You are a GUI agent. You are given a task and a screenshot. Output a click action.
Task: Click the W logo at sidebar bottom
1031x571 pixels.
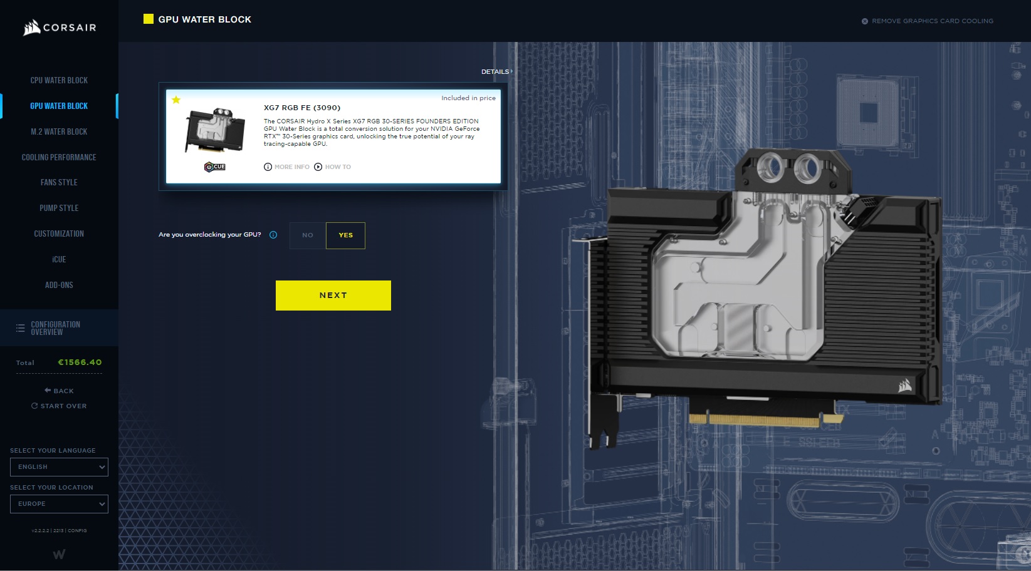(x=59, y=554)
